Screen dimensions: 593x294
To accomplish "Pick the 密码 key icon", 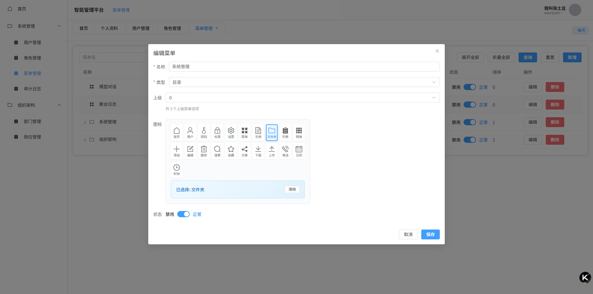I will pyautogui.click(x=204, y=133).
